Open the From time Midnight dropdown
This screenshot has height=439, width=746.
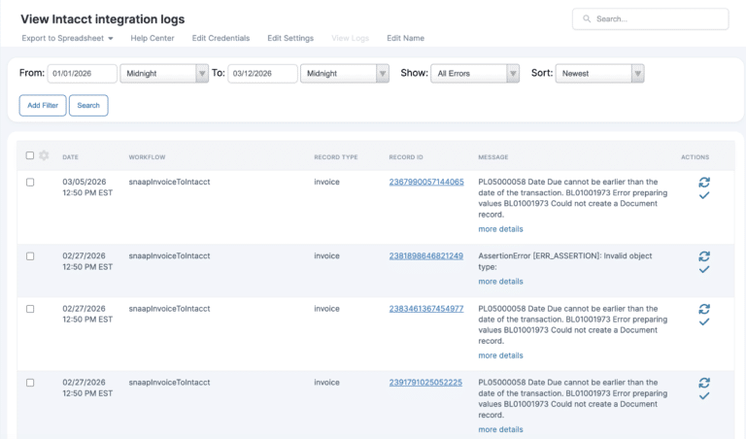click(x=163, y=73)
